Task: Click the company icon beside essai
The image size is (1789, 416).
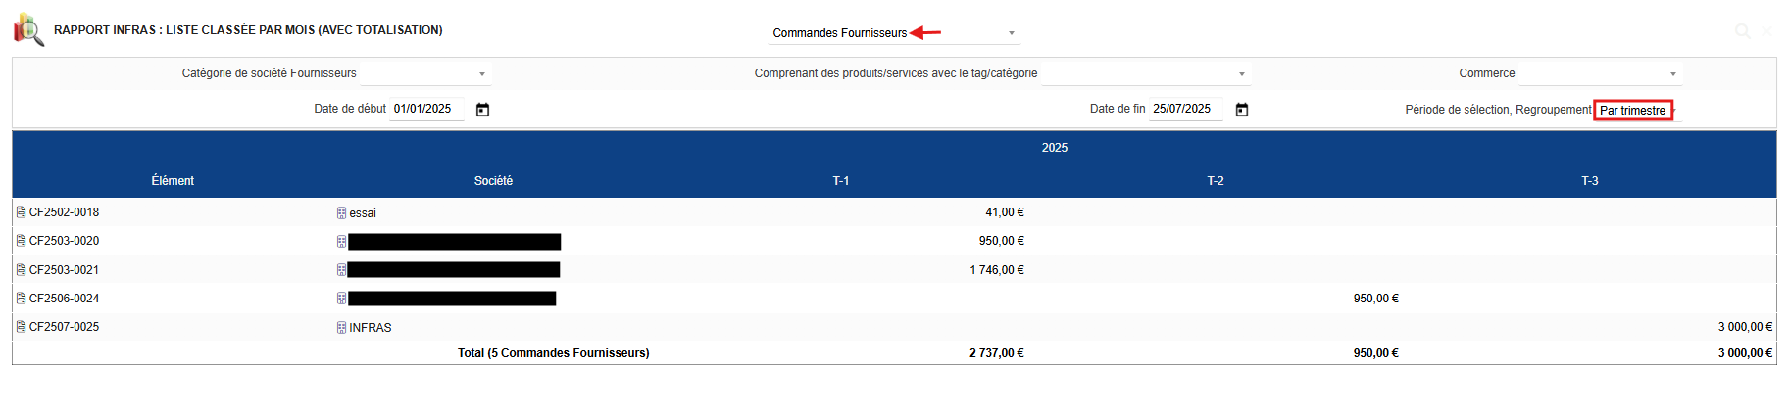Action: 341,213
